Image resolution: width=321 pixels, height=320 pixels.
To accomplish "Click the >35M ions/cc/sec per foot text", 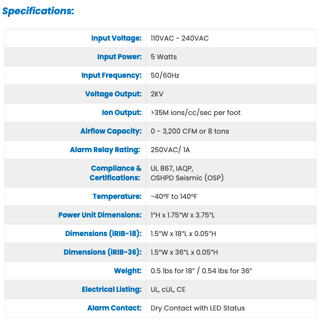I will tap(196, 113).
